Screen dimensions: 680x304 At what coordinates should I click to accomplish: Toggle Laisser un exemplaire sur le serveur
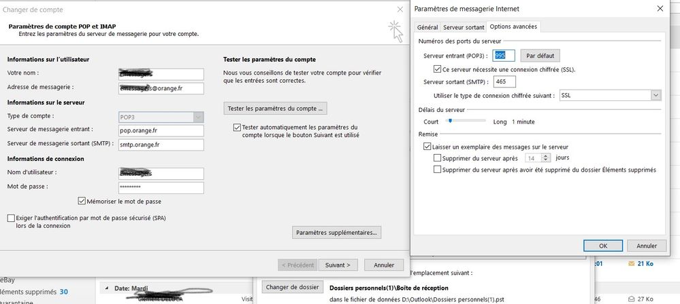pos(427,147)
